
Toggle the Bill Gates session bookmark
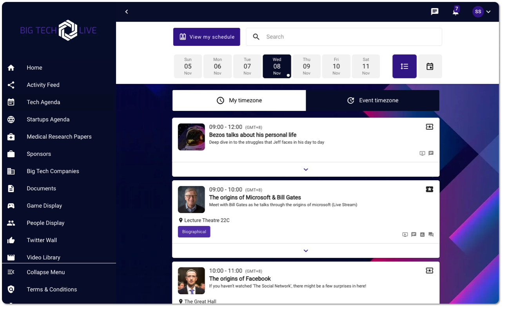click(430, 190)
